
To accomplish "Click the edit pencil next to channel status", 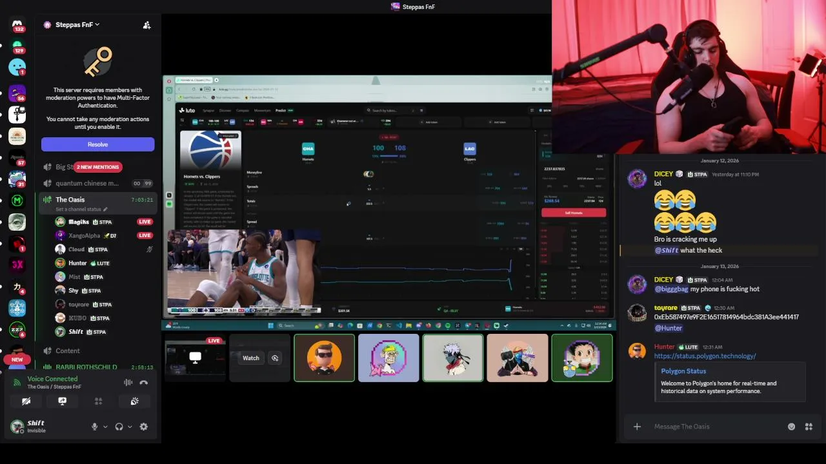I will (x=105, y=209).
